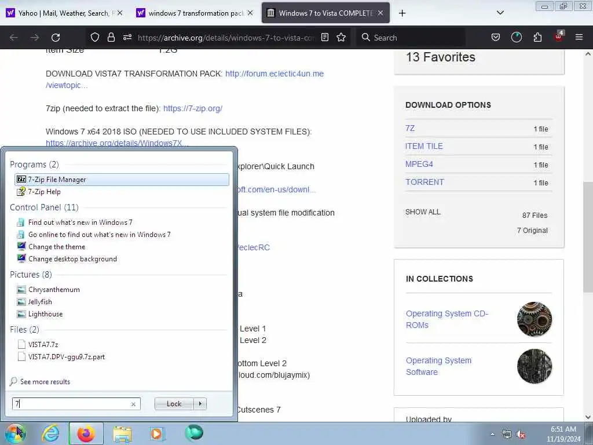
Task: Open the MPEG4 download option
Action: pos(419,164)
